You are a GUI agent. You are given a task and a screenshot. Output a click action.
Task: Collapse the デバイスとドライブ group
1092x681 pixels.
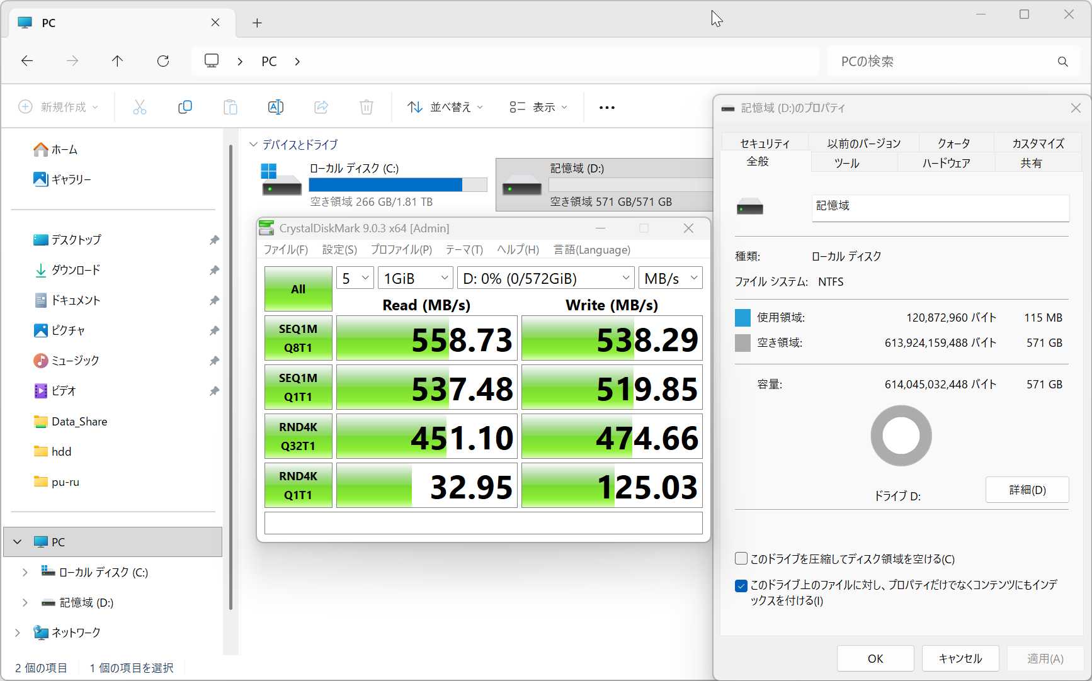pyautogui.click(x=253, y=145)
